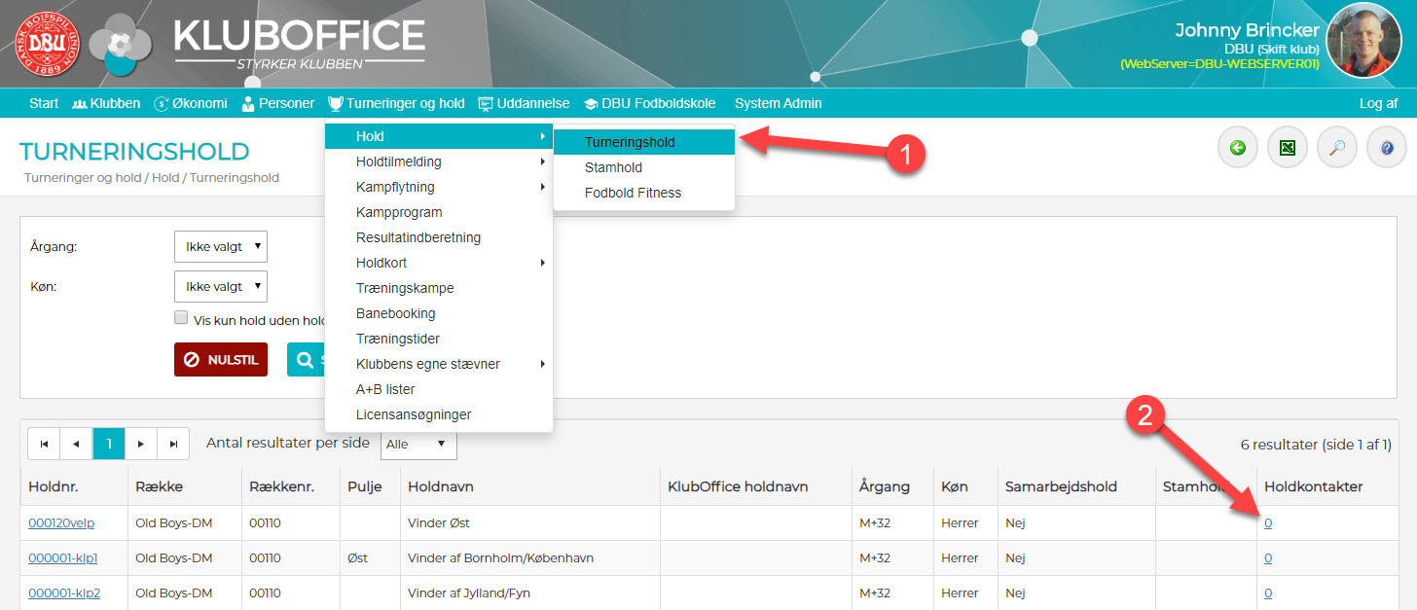Go to the next results page
The width and height of the screenshot is (1417, 610).
click(141, 444)
